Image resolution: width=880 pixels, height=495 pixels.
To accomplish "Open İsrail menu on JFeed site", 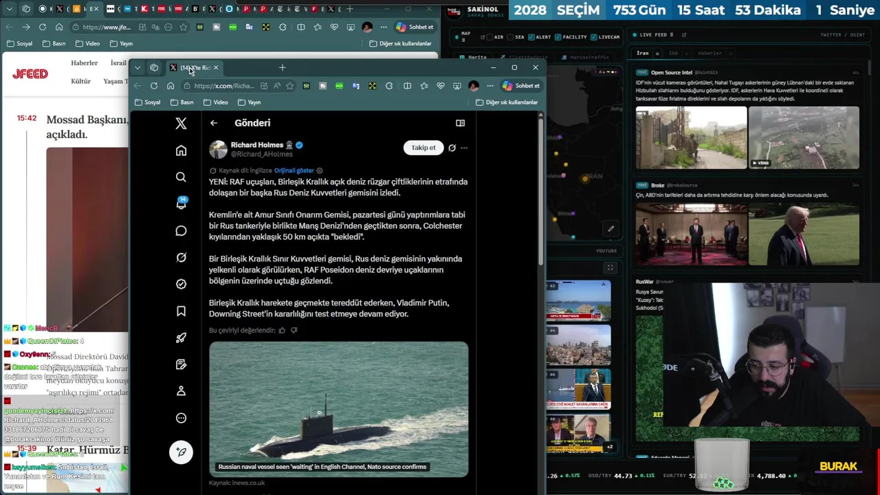I will (118, 63).
